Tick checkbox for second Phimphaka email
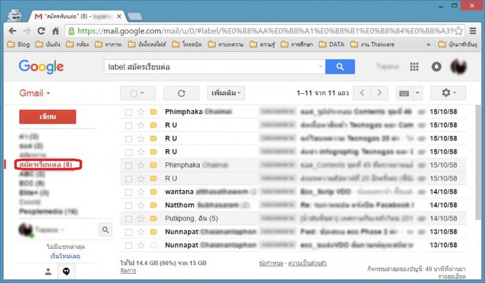Screen dimensions: 485x283 (129, 165)
